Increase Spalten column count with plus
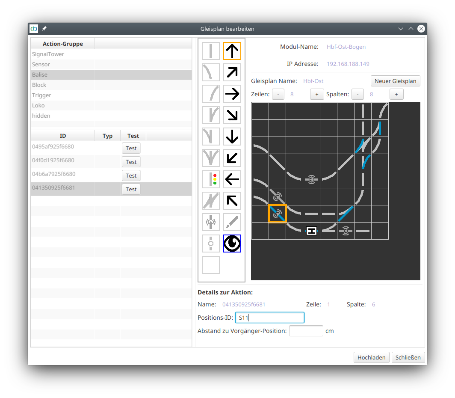The image size is (455, 398). click(396, 94)
